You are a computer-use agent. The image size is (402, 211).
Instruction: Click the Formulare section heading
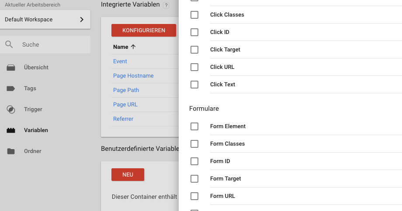tap(204, 109)
